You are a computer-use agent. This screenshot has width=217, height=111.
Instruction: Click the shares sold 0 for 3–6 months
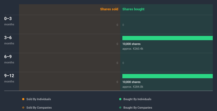117,44
